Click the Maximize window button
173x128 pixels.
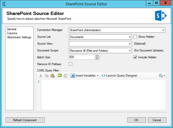click(157, 3)
